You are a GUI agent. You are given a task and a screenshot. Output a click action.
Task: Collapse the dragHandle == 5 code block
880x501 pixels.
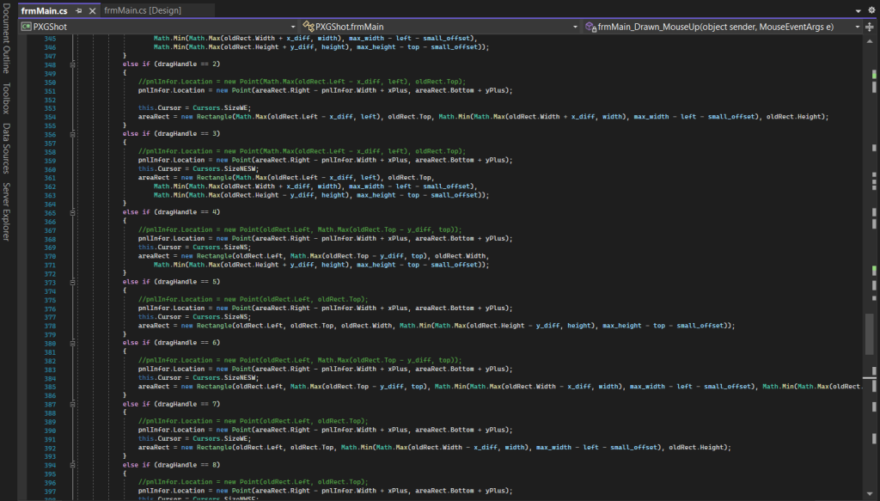point(72,282)
